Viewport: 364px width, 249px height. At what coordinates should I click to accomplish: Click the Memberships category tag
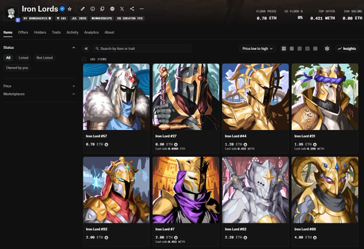pos(102,18)
